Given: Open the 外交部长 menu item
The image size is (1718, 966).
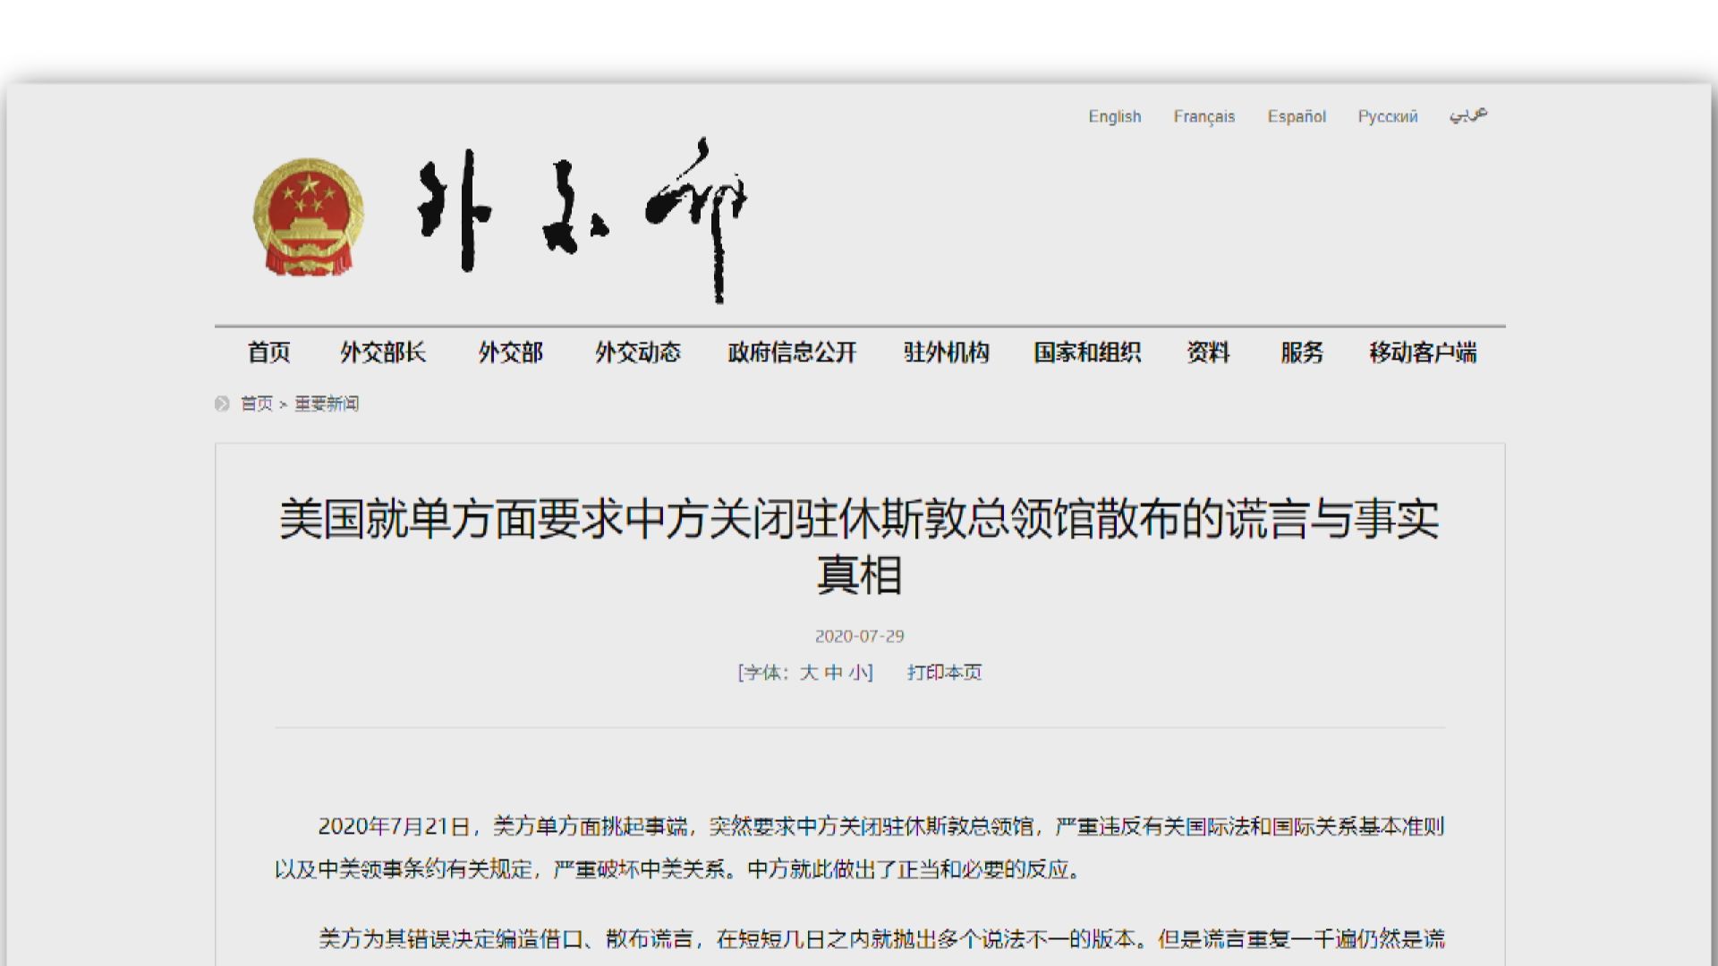Looking at the screenshot, I should 383,352.
